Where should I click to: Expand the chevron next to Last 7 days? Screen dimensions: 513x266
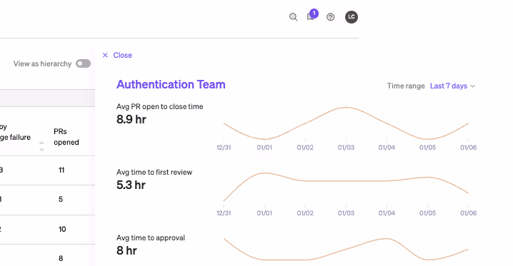click(472, 86)
